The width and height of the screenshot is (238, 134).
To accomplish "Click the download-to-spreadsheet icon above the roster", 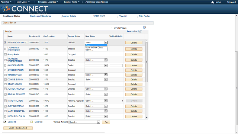I will click(x=145, y=27).
